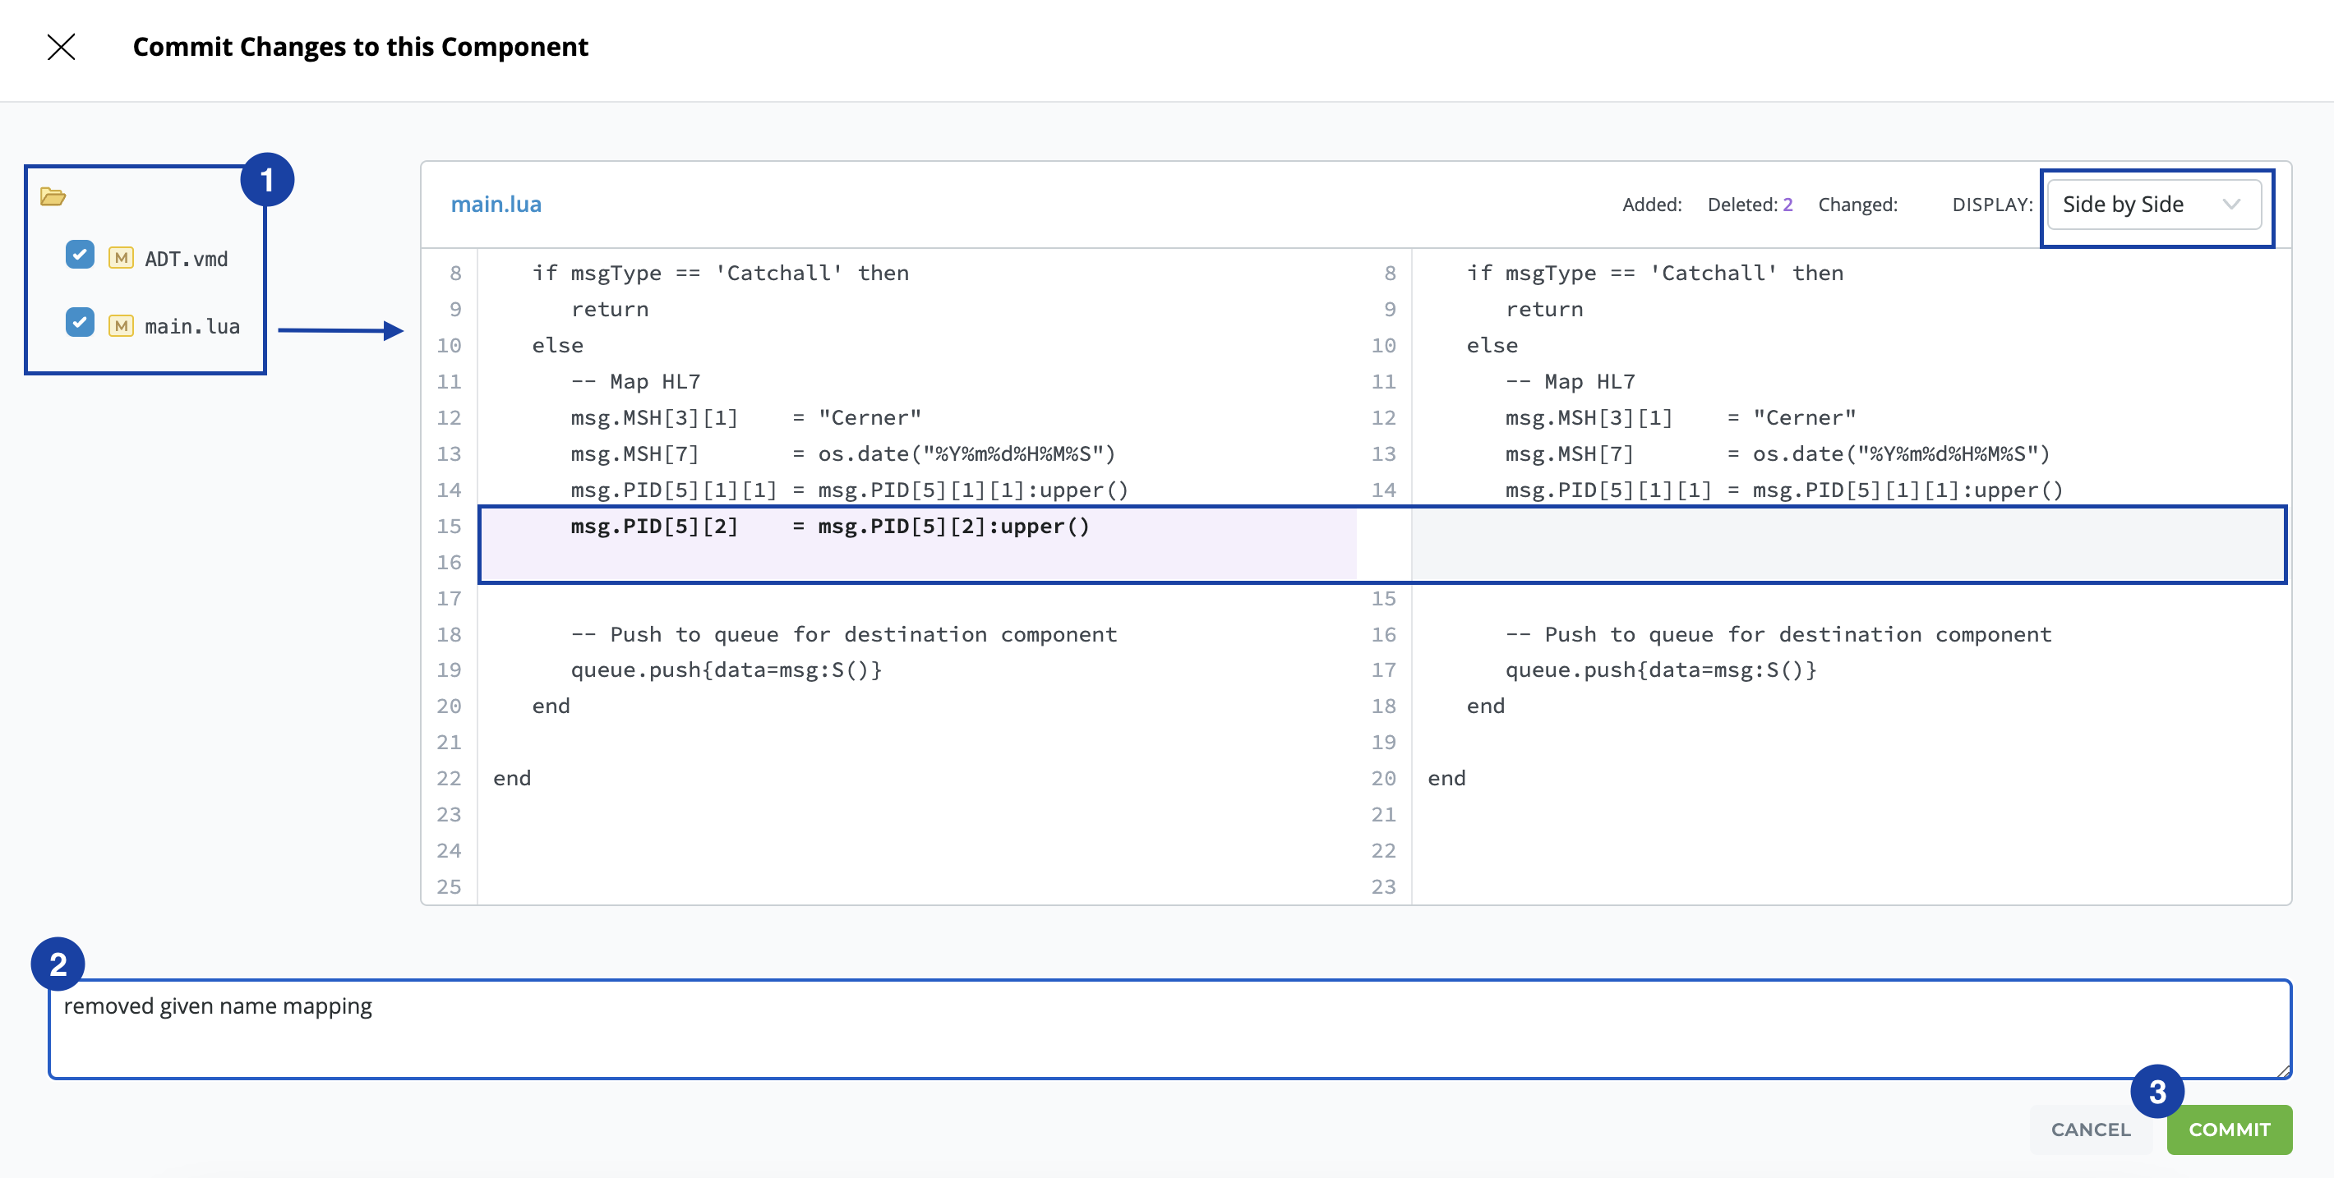
Task: Uncheck the main.lua file checkbox
Action: (80, 322)
